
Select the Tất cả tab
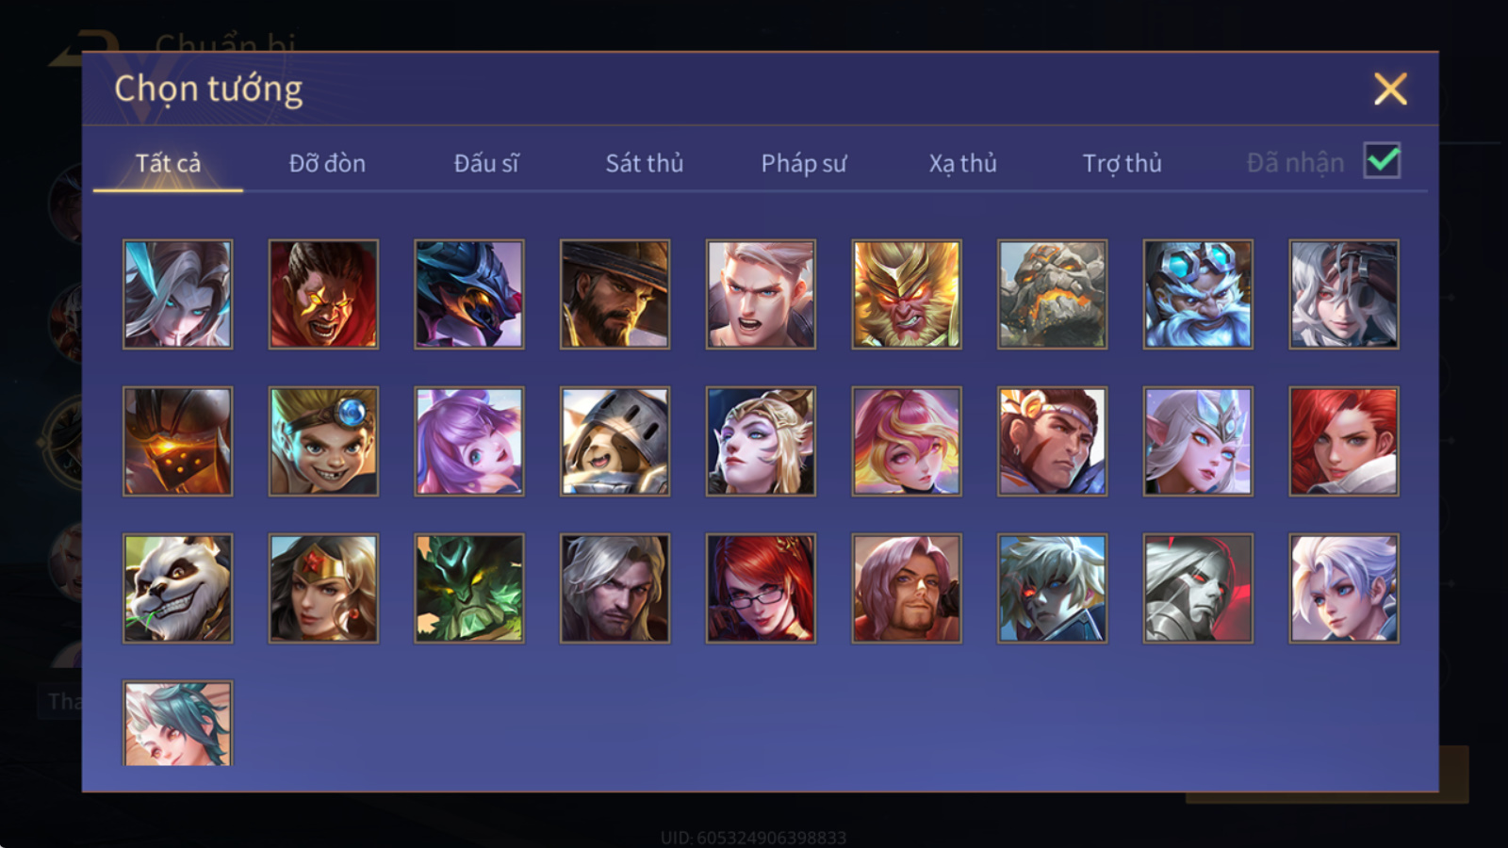click(168, 163)
